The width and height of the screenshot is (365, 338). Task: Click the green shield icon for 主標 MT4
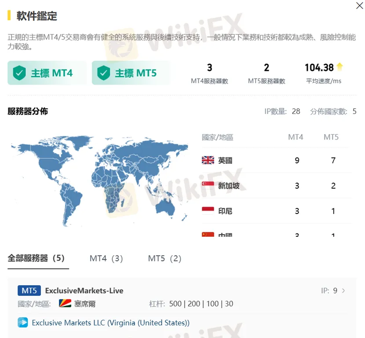tap(19, 73)
